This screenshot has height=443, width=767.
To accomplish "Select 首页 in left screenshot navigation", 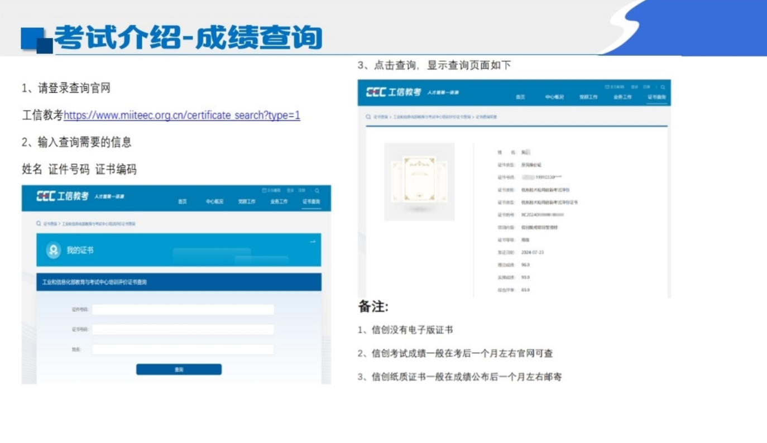I will [x=183, y=202].
